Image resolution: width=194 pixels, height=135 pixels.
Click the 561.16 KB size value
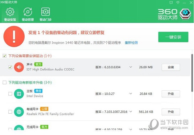[146, 112]
